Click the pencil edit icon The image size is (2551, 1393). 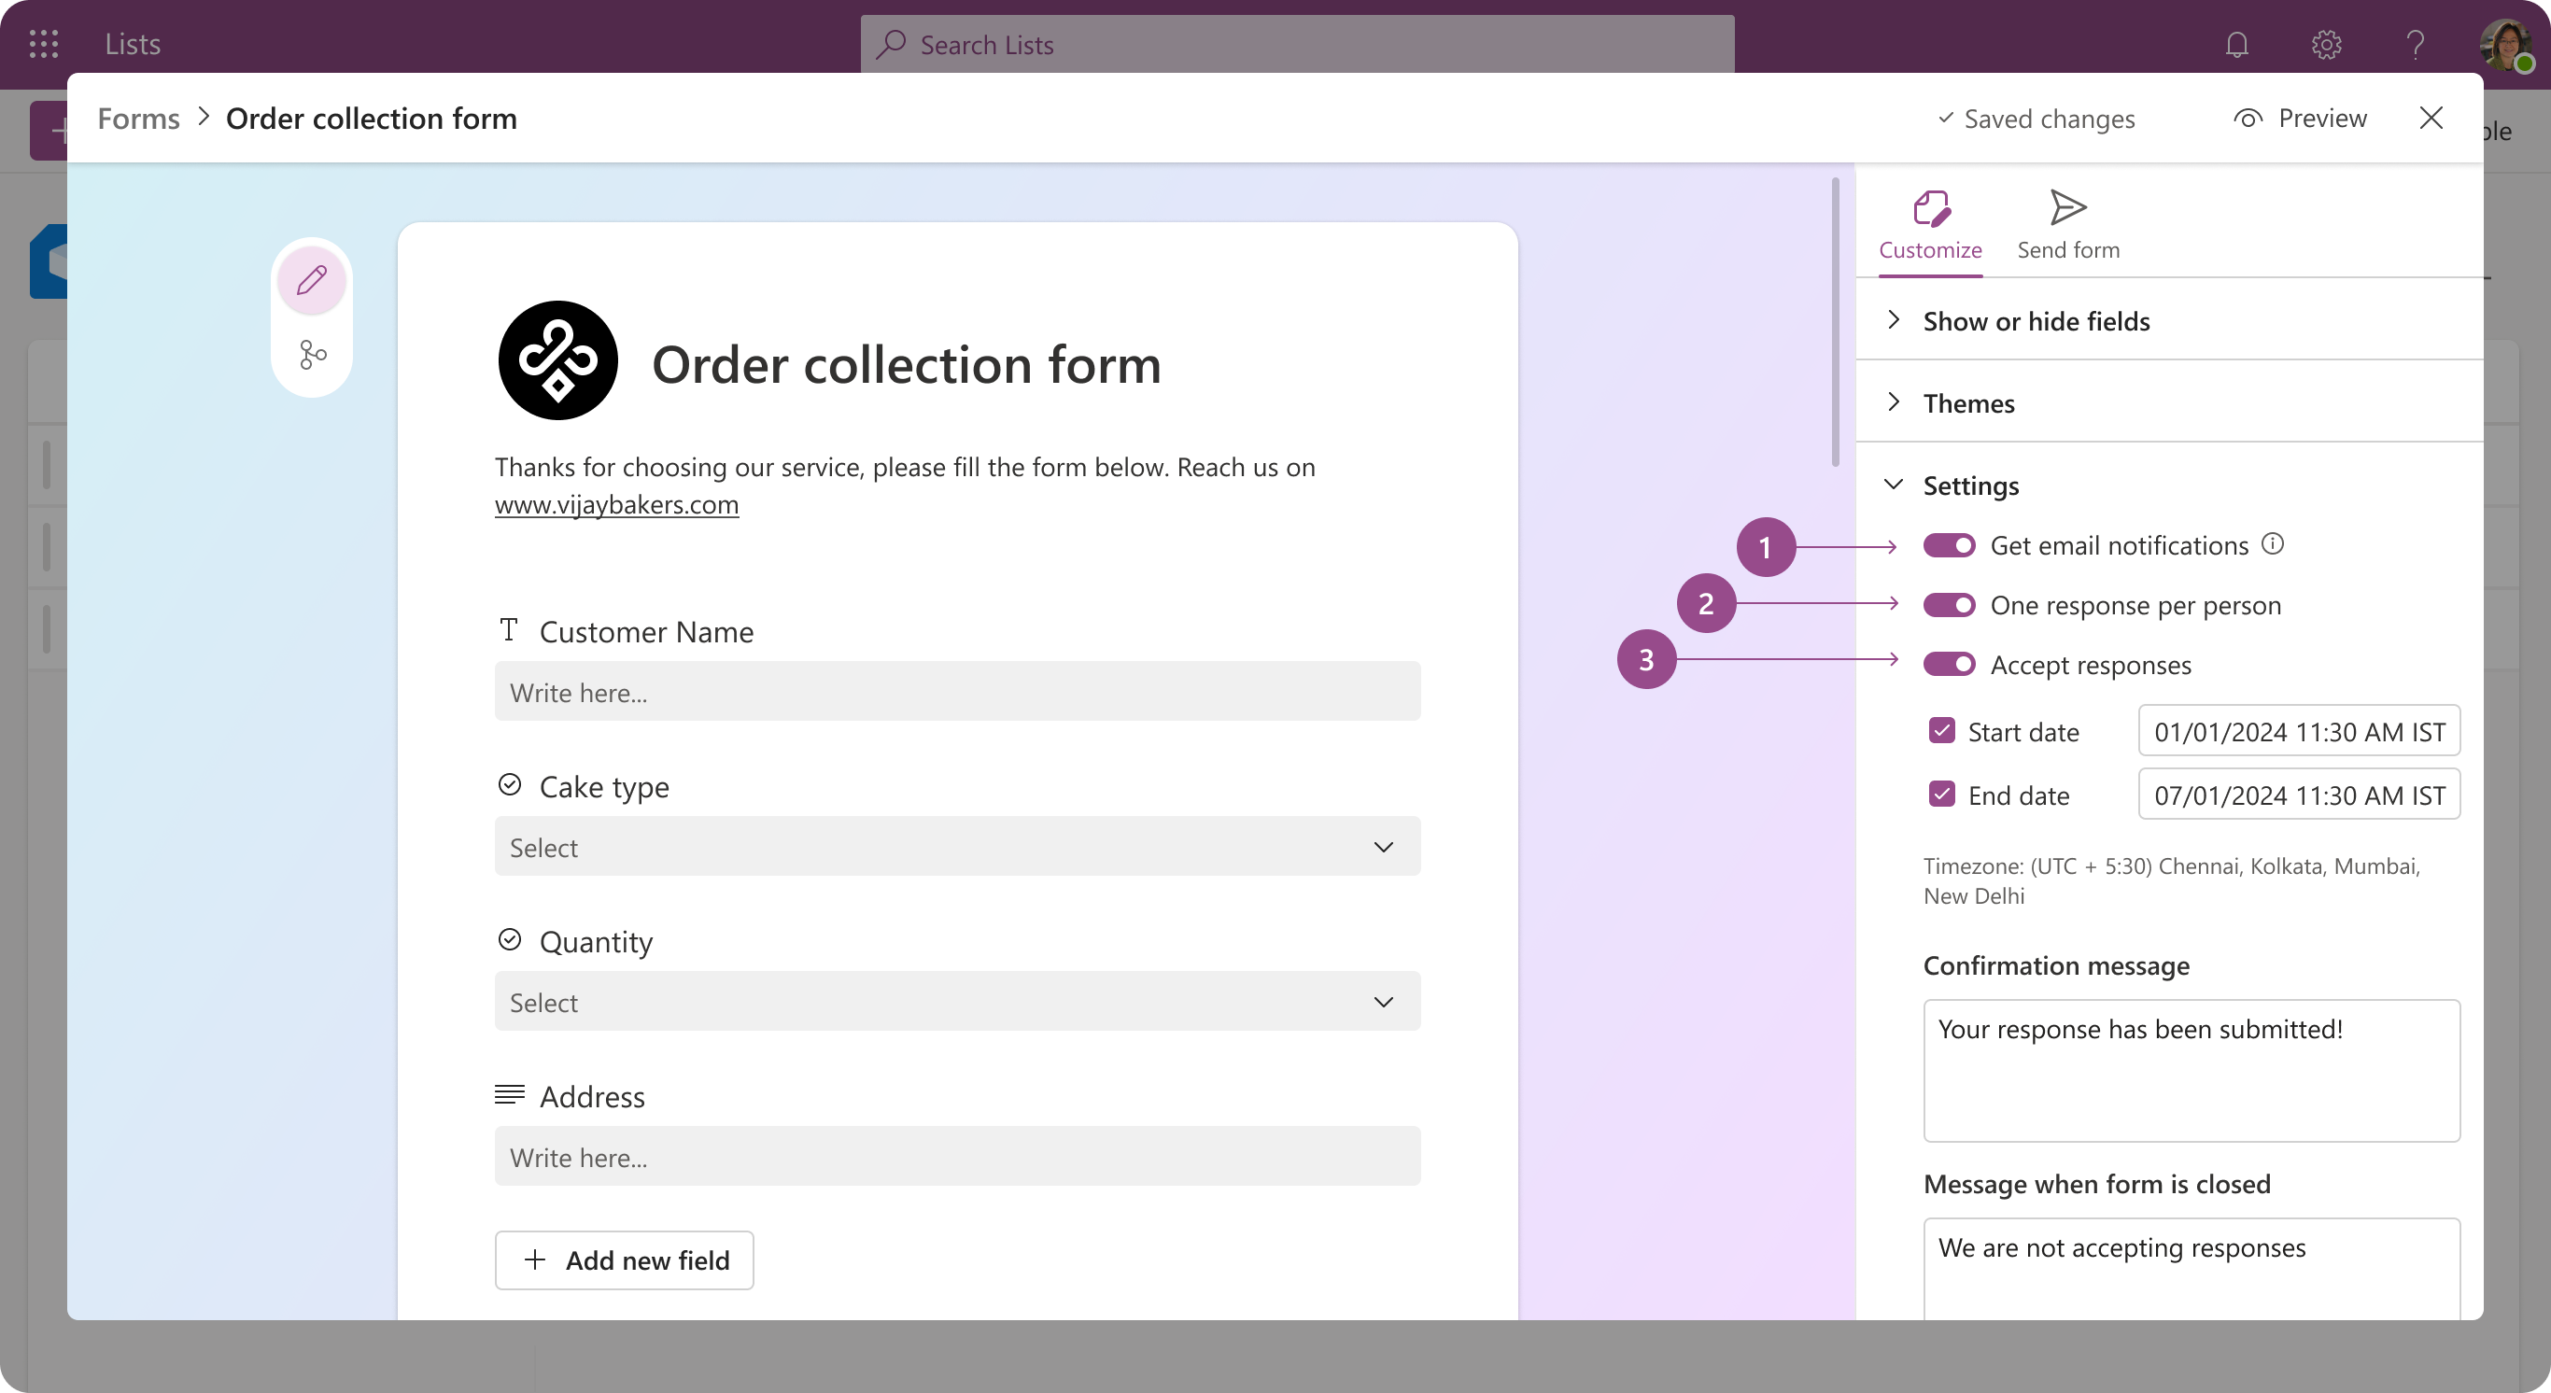[312, 280]
